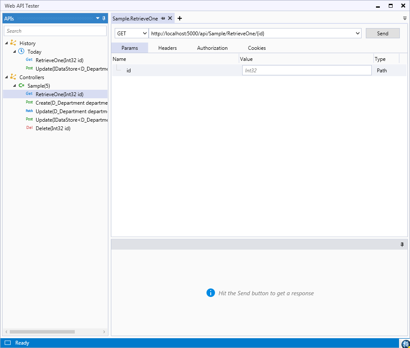
Task: Collapse the Controllers tree node
Action: 6,77
